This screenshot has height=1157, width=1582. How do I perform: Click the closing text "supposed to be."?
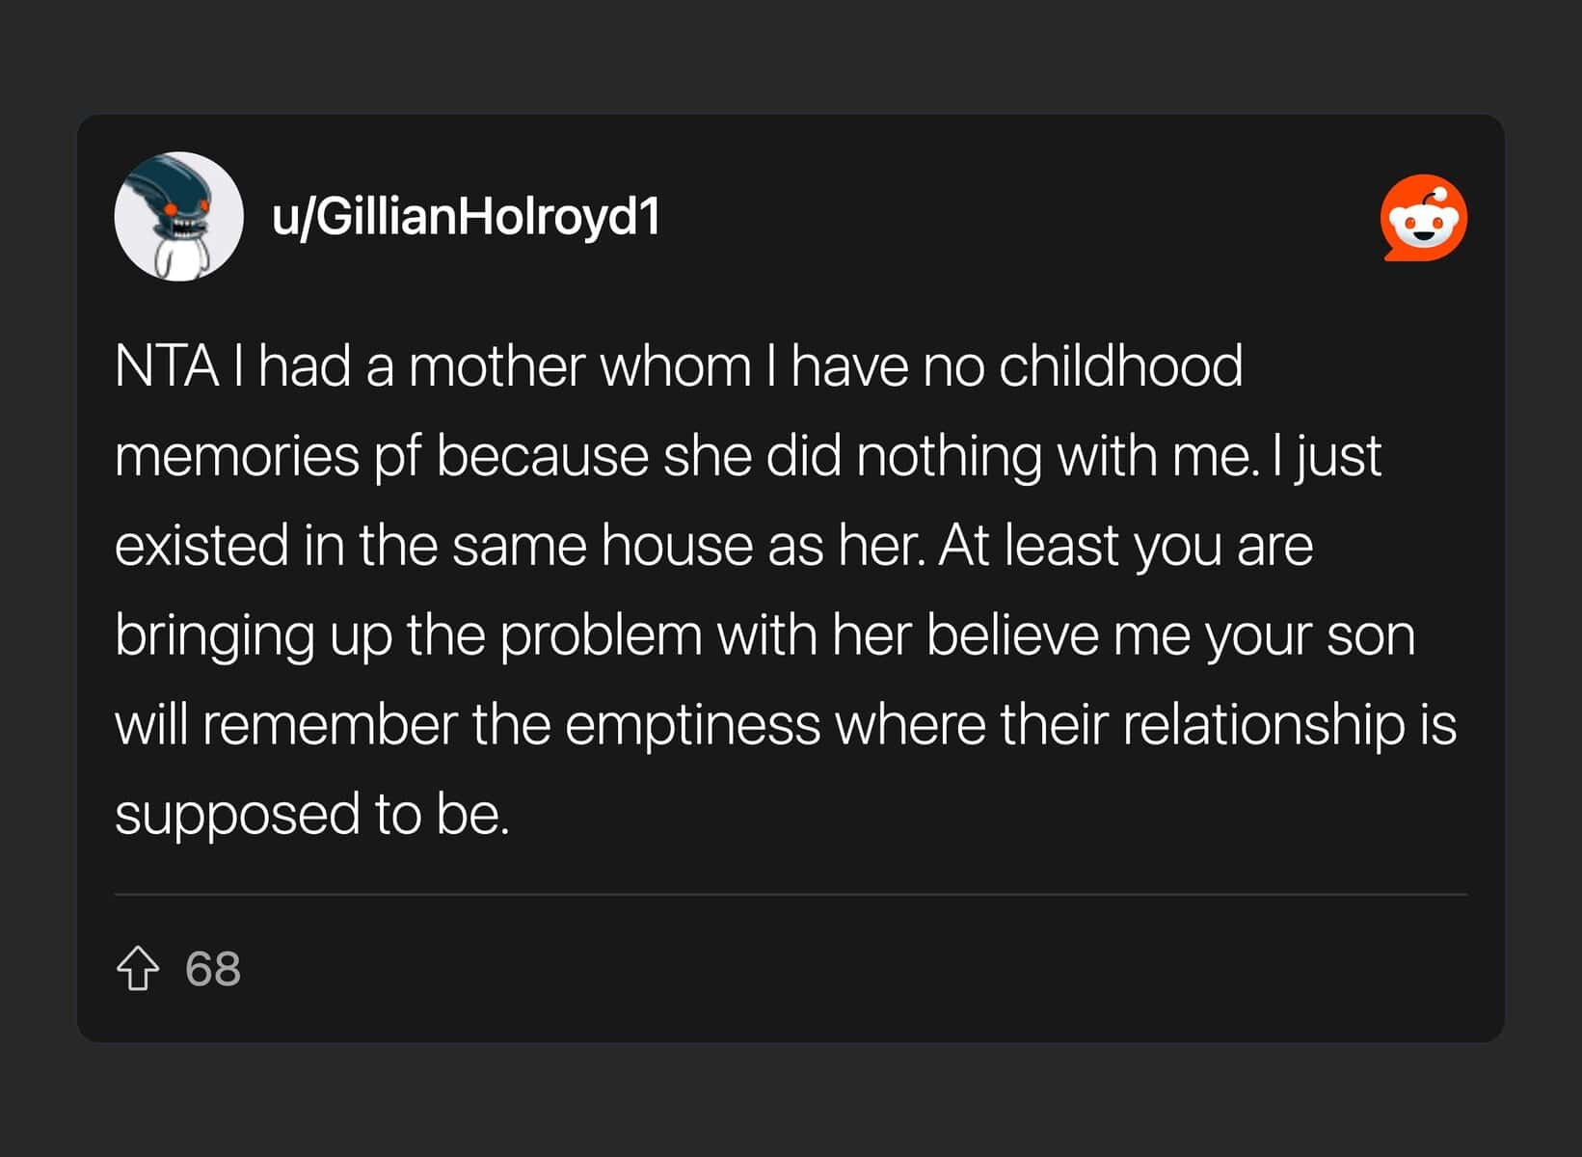click(x=311, y=815)
